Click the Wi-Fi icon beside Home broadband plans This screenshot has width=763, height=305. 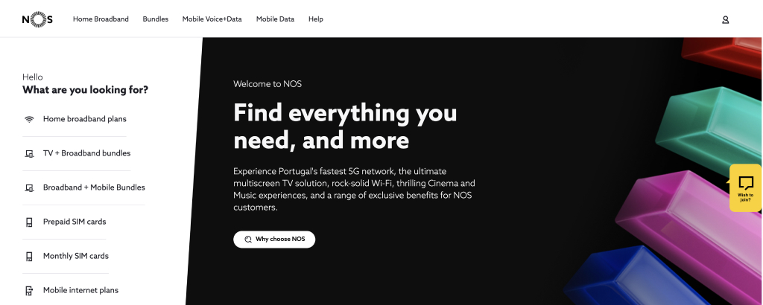(29, 120)
